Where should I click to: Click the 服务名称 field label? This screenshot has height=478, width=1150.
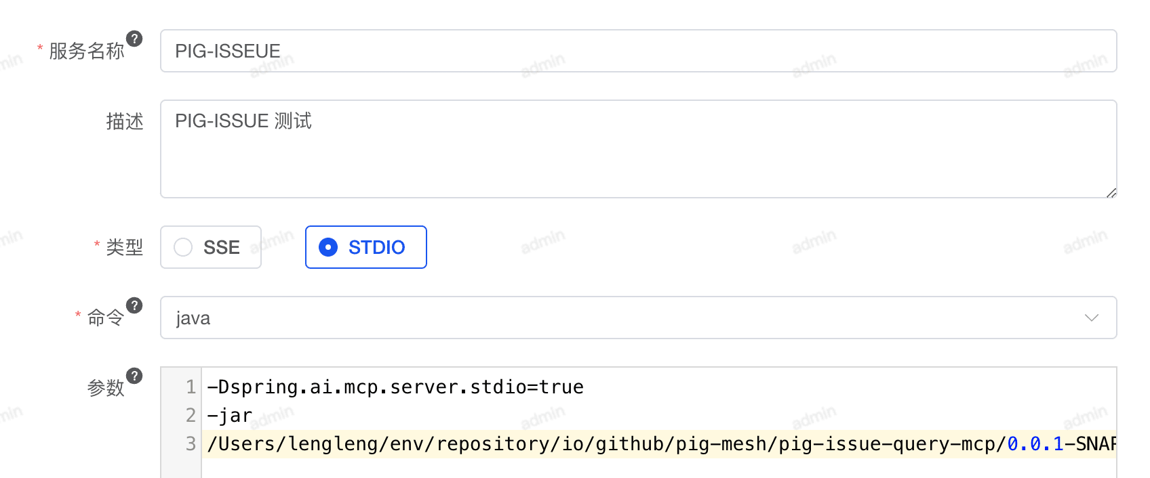point(87,51)
